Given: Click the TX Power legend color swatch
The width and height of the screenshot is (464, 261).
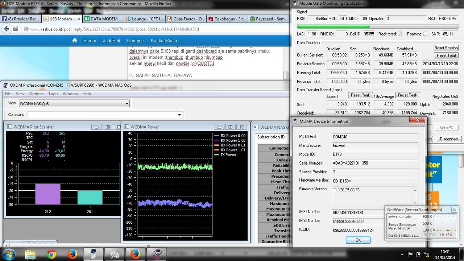Looking at the screenshot, I should pos(217,155).
